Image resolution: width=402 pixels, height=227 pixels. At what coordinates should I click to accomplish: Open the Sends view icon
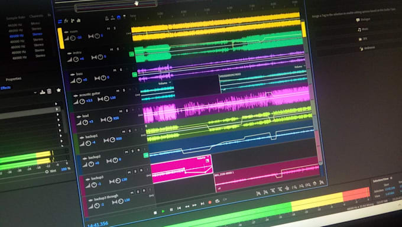tap(72, 21)
